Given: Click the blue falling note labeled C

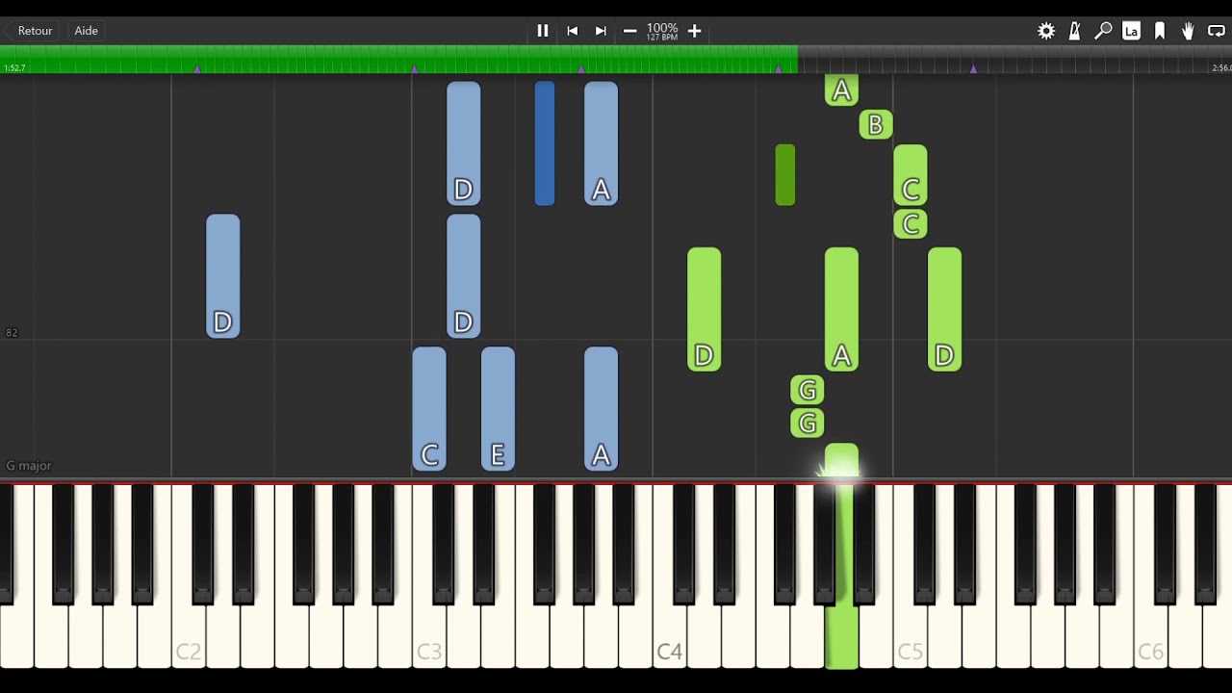Looking at the screenshot, I should point(429,409).
